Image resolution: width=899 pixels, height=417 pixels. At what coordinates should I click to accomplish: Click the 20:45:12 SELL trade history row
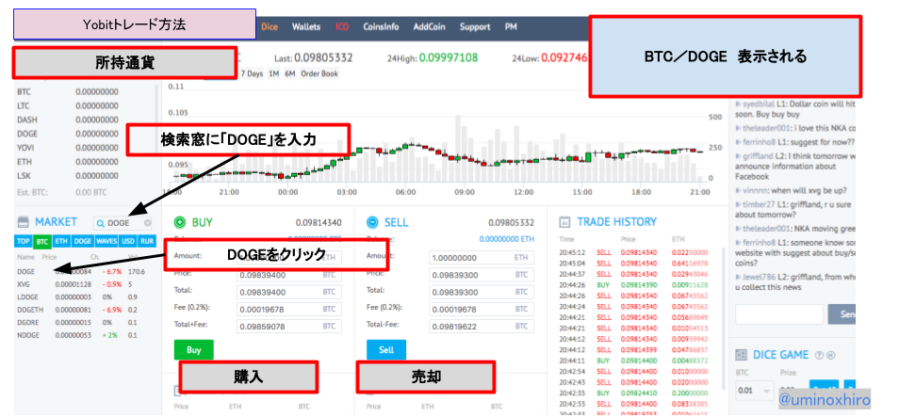pyautogui.click(x=634, y=252)
